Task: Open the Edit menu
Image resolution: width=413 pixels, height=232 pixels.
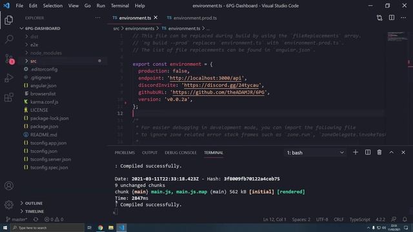Action: [33, 6]
